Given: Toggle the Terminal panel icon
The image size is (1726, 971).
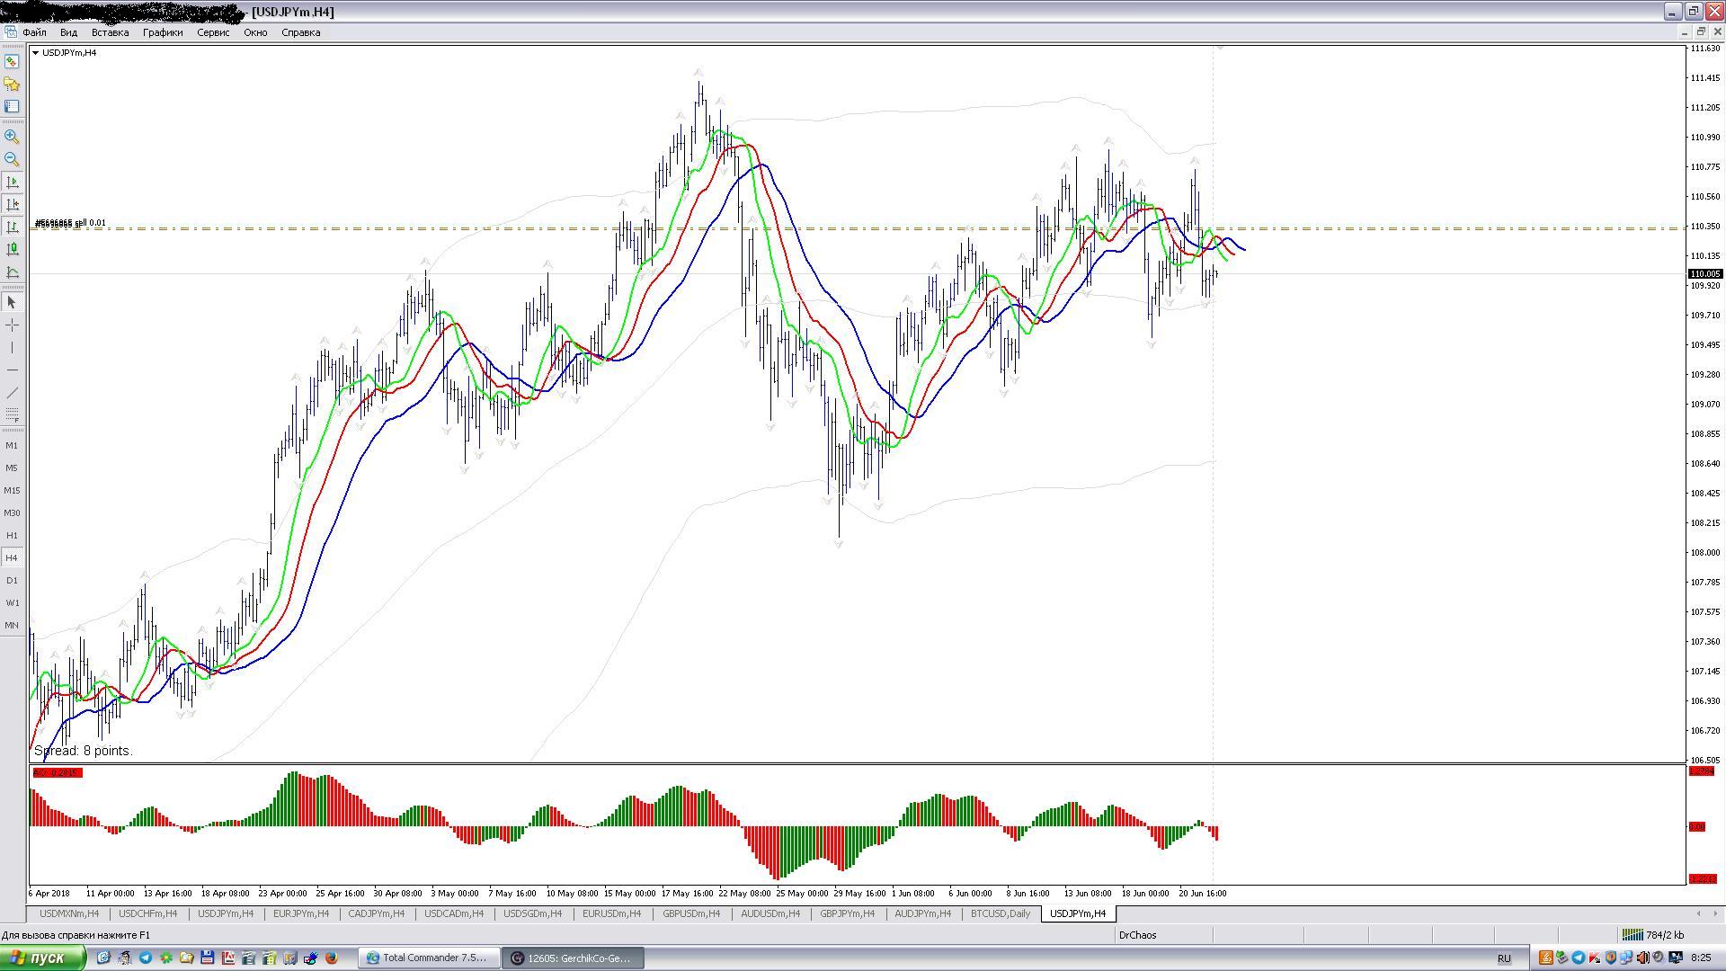Looking at the screenshot, I should (x=12, y=106).
